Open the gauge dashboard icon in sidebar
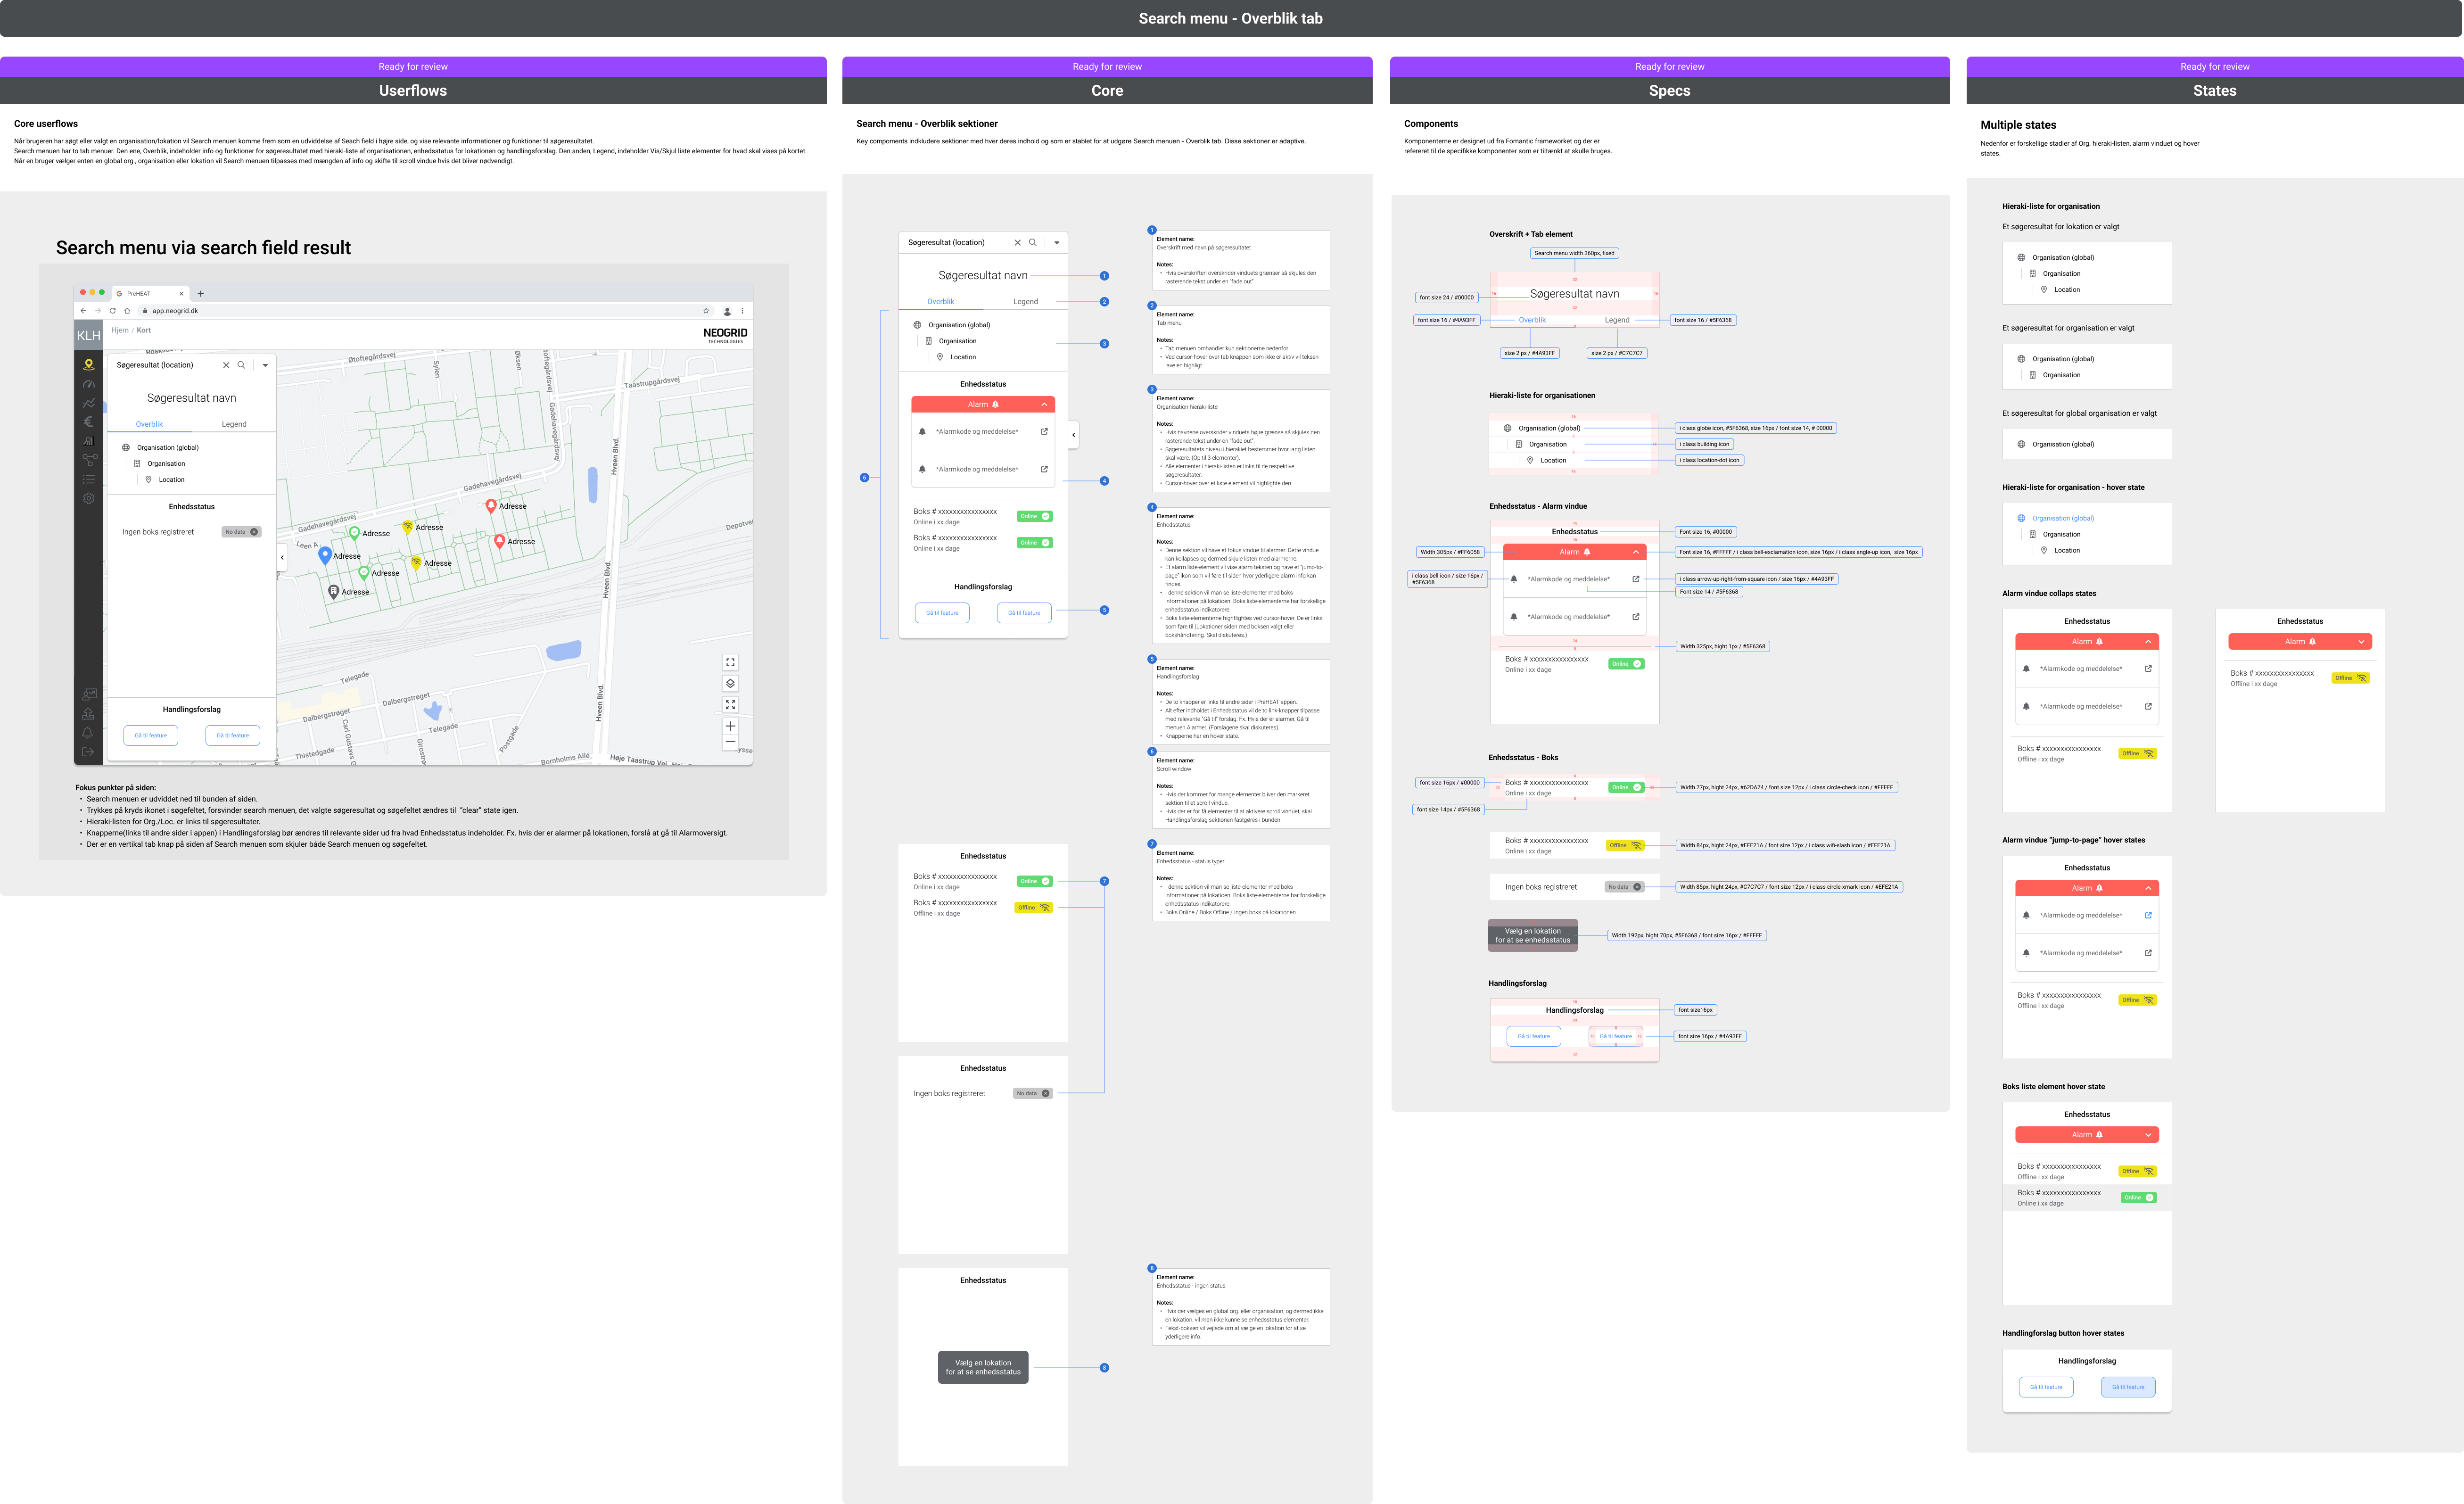Screen dimensions: 2464x1504 88,384
